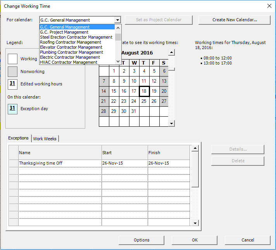Switch to the Work Weeks tab

coord(45,139)
